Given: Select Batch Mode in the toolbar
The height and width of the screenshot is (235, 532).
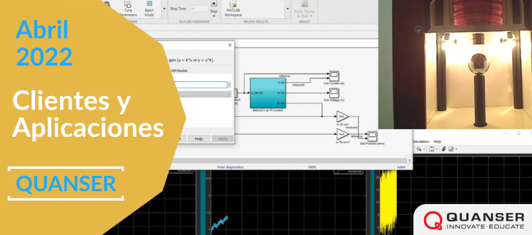Looking at the screenshot, I should (149, 9).
